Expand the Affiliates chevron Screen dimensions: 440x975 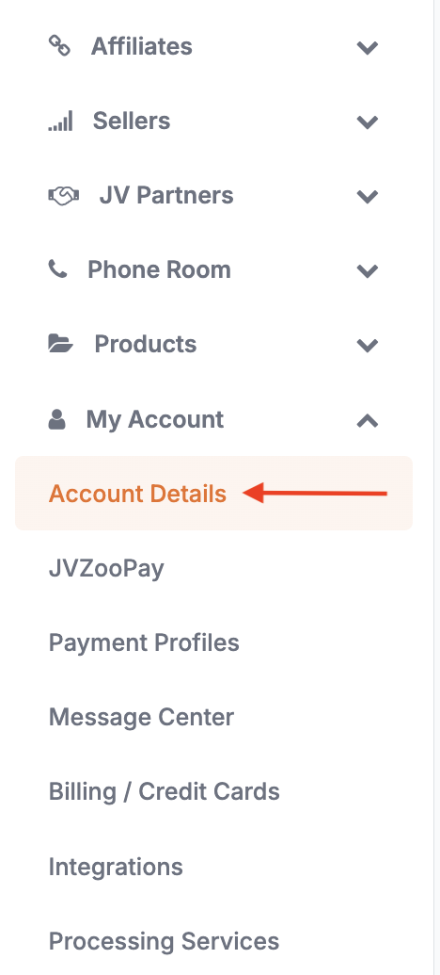[x=368, y=47]
